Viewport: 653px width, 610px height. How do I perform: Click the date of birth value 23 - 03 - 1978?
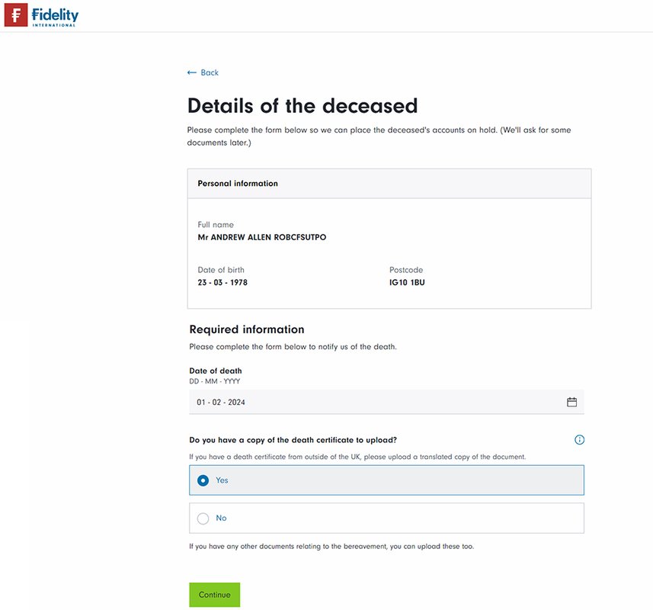pos(222,282)
